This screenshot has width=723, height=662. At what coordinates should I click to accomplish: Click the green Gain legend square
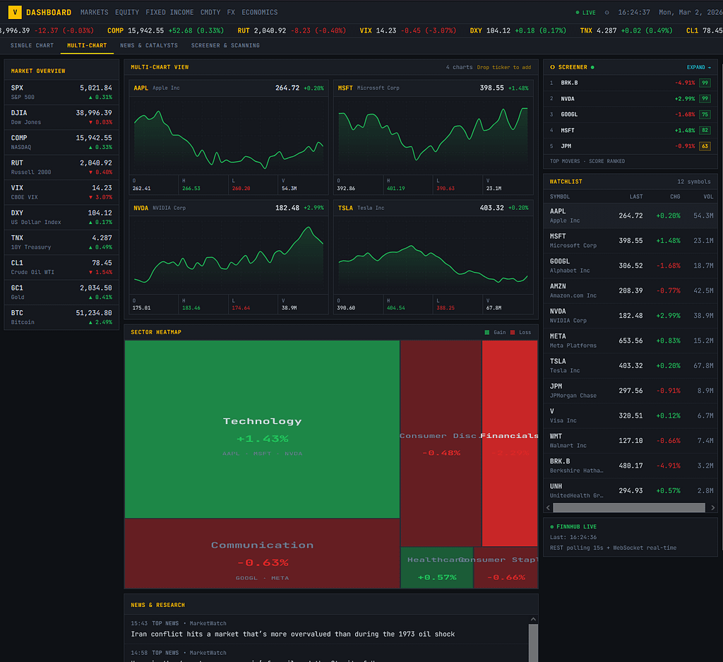(x=486, y=332)
